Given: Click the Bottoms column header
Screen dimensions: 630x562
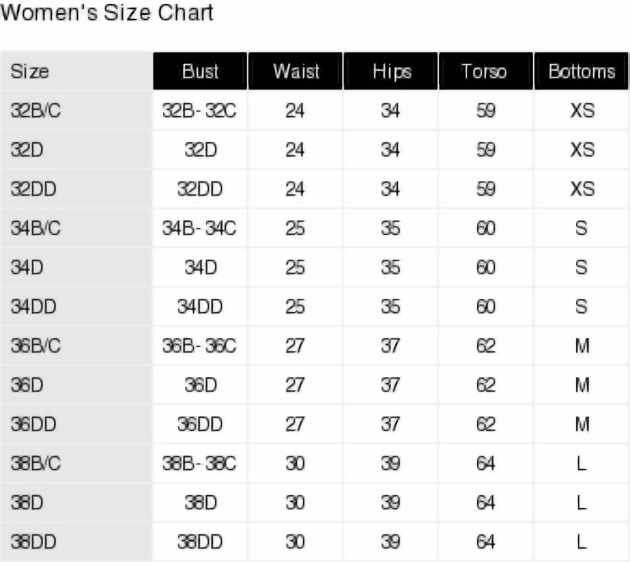Looking at the screenshot, I should click(581, 71).
